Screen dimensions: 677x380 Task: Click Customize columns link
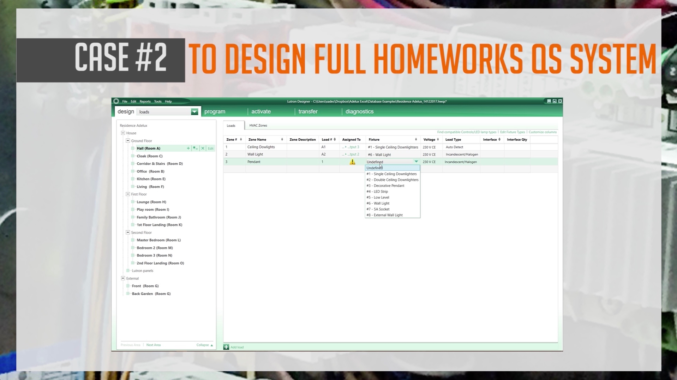coord(543,132)
